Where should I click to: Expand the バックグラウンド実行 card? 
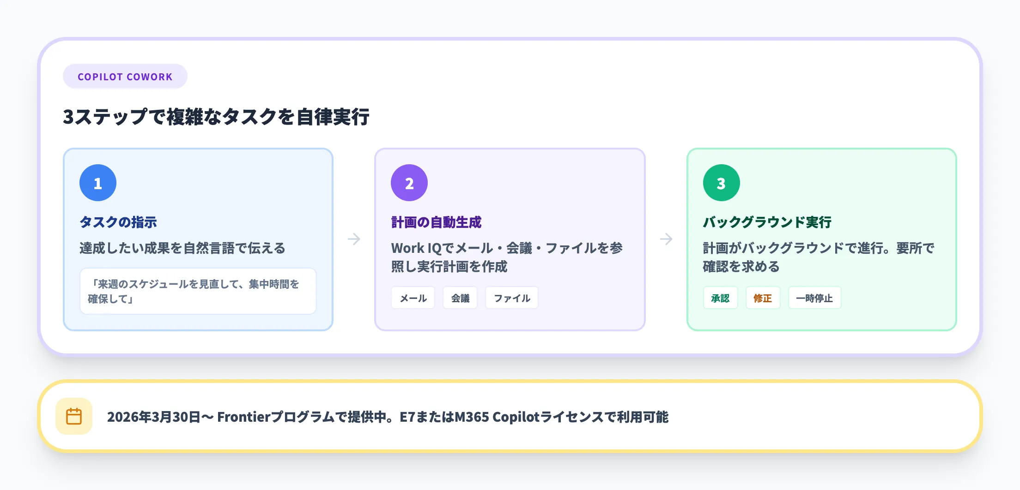tap(821, 239)
